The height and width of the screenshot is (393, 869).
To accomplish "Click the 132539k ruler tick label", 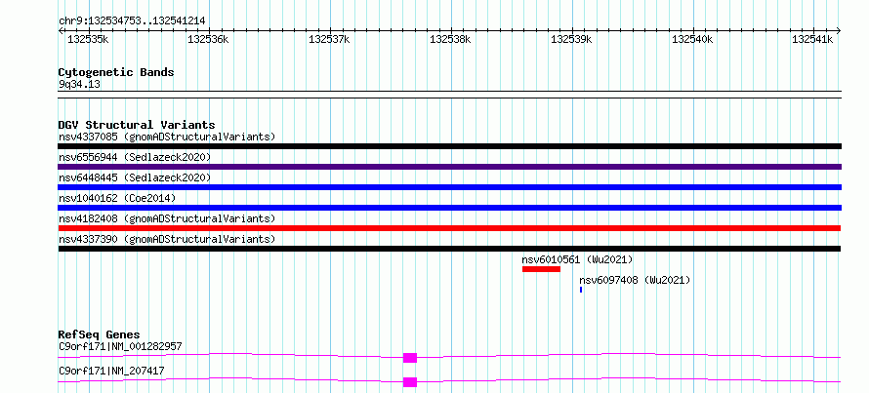I will [571, 39].
